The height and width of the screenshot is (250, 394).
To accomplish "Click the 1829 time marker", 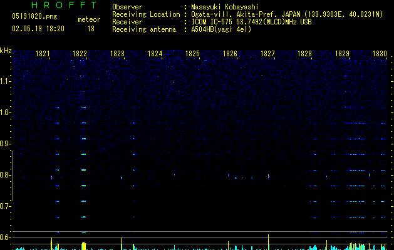I will point(342,54).
